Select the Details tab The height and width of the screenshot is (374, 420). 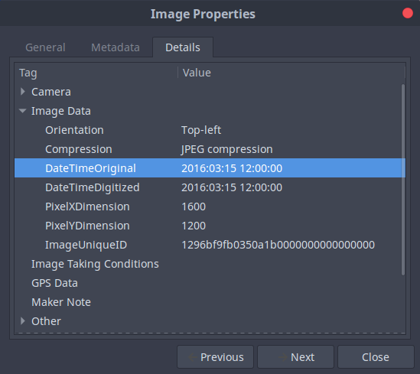pyautogui.click(x=183, y=47)
